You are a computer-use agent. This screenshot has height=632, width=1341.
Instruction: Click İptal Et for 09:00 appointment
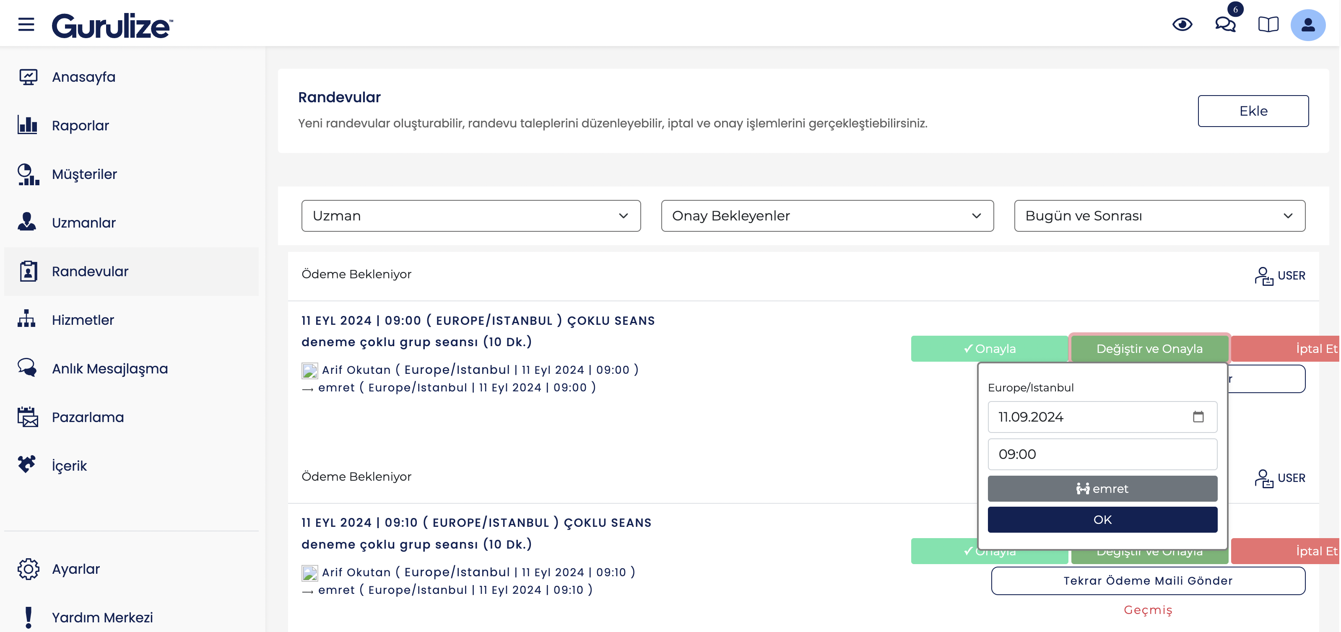1285,349
